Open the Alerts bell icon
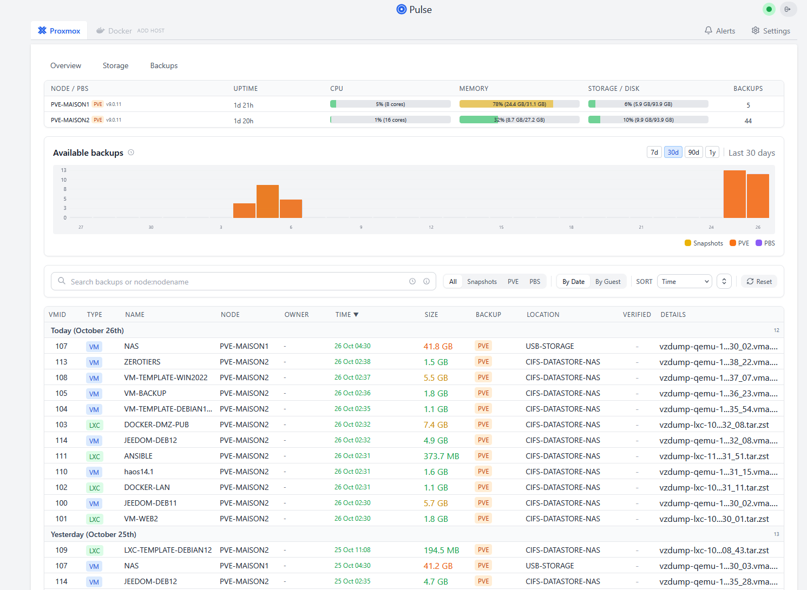The height and width of the screenshot is (590, 807). click(708, 31)
